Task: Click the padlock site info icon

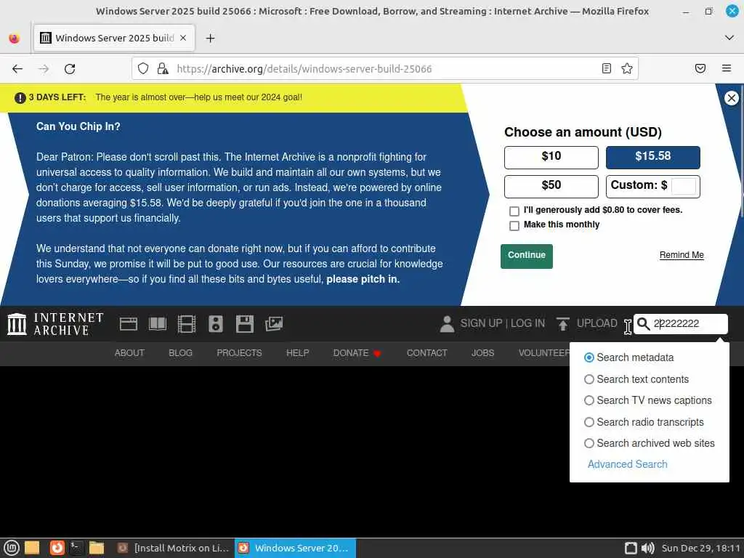Action: tap(163, 69)
